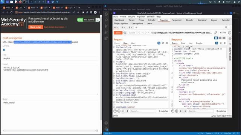The width and height of the screenshot is (241, 135).
Task: Open the Inspector settings gear icon
Action: (x=230, y=38)
